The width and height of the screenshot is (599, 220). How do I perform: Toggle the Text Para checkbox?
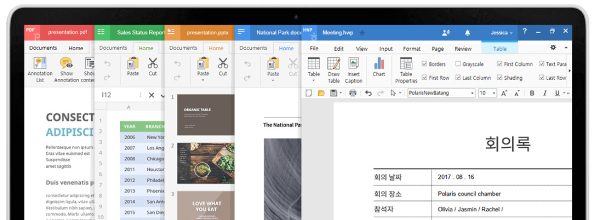click(x=541, y=64)
